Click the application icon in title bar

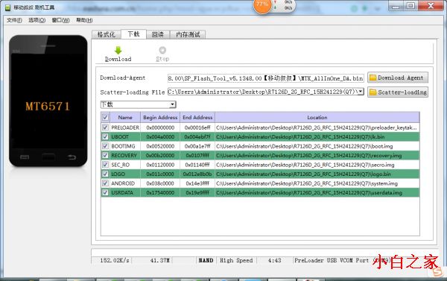[x=7, y=7]
